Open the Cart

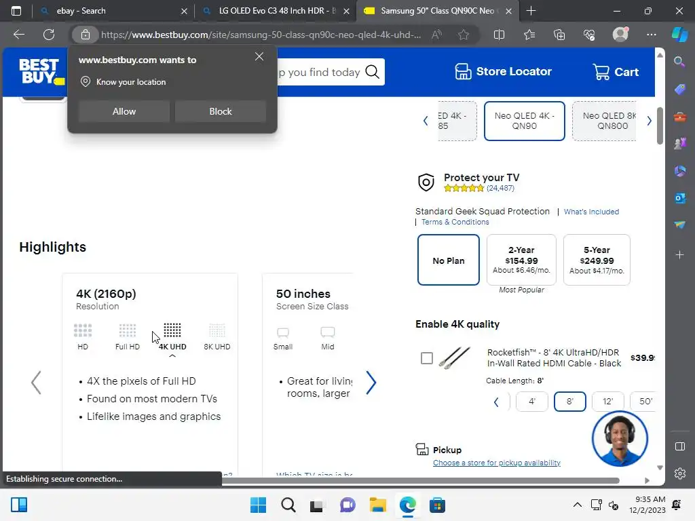[615, 72]
